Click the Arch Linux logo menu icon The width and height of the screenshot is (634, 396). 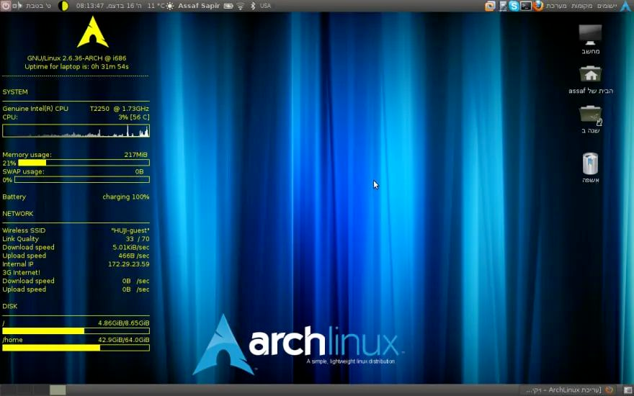point(625,6)
